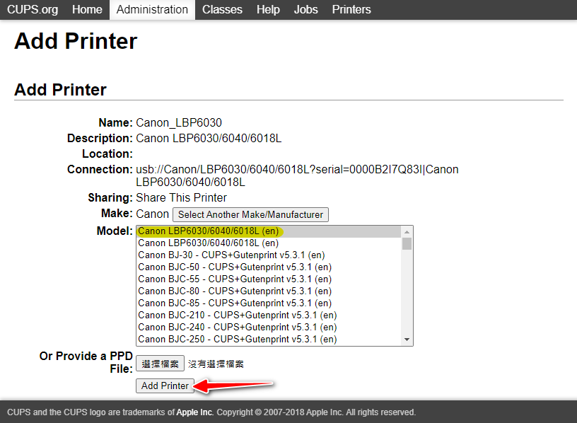The image size is (577, 423).
Task: Choose Canon BJC-50 in model list
Action: coord(234,267)
